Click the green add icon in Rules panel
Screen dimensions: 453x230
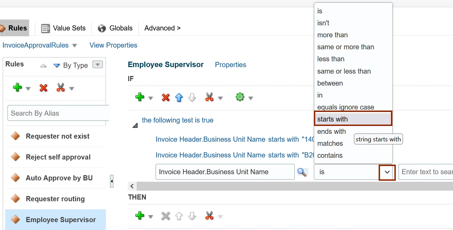(17, 88)
